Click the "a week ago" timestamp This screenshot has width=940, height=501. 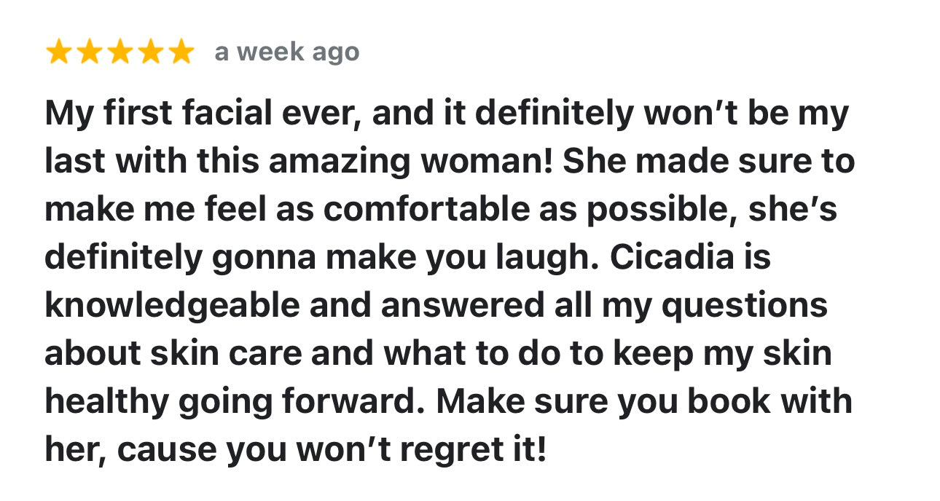pos(287,52)
